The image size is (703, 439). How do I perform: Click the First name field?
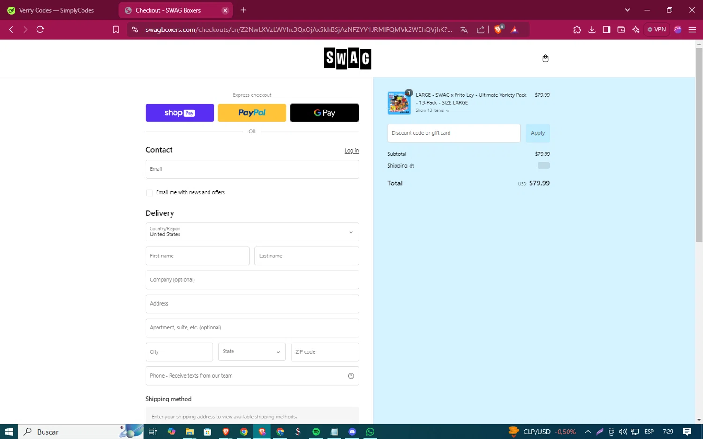[x=197, y=256]
